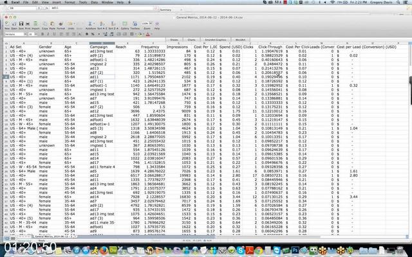The image size is (412, 257).
Task: Expand the Undo history arrow
Action: click(75, 24)
